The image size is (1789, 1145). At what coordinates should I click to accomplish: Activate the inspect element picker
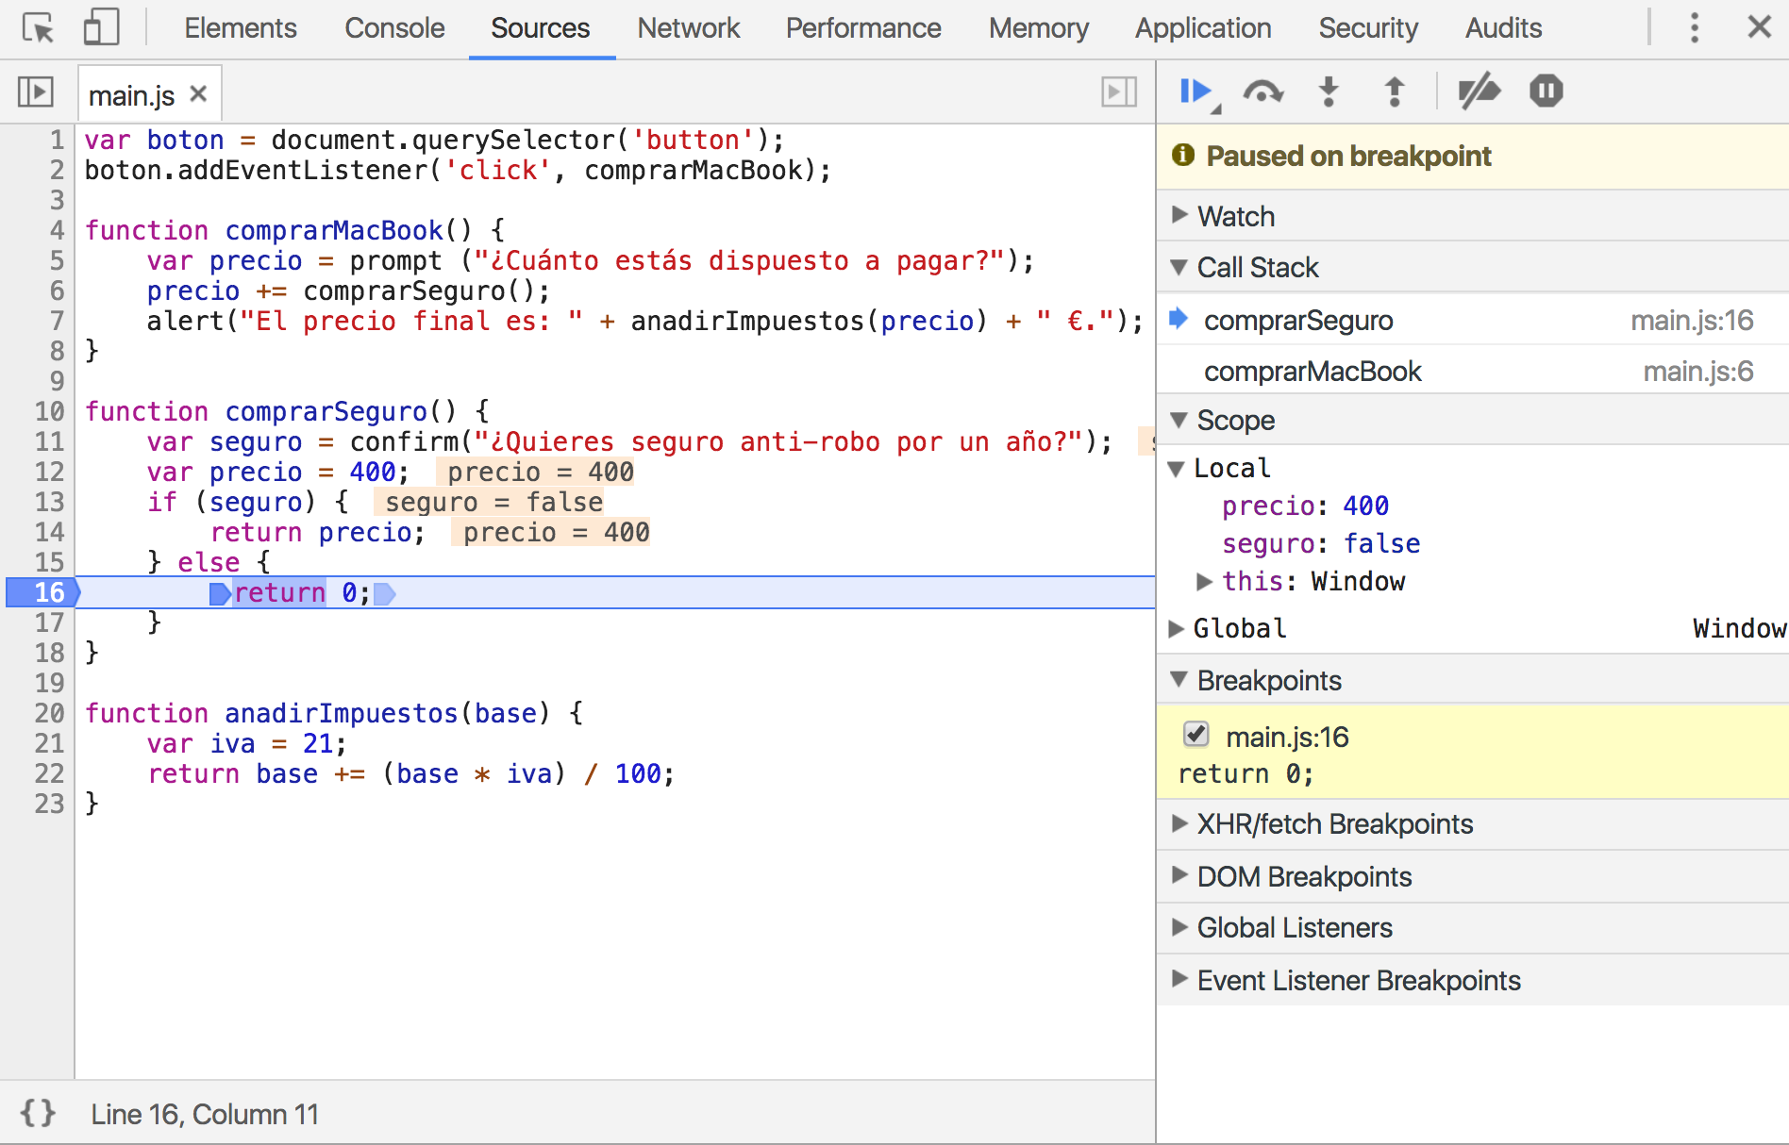coord(39,28)
